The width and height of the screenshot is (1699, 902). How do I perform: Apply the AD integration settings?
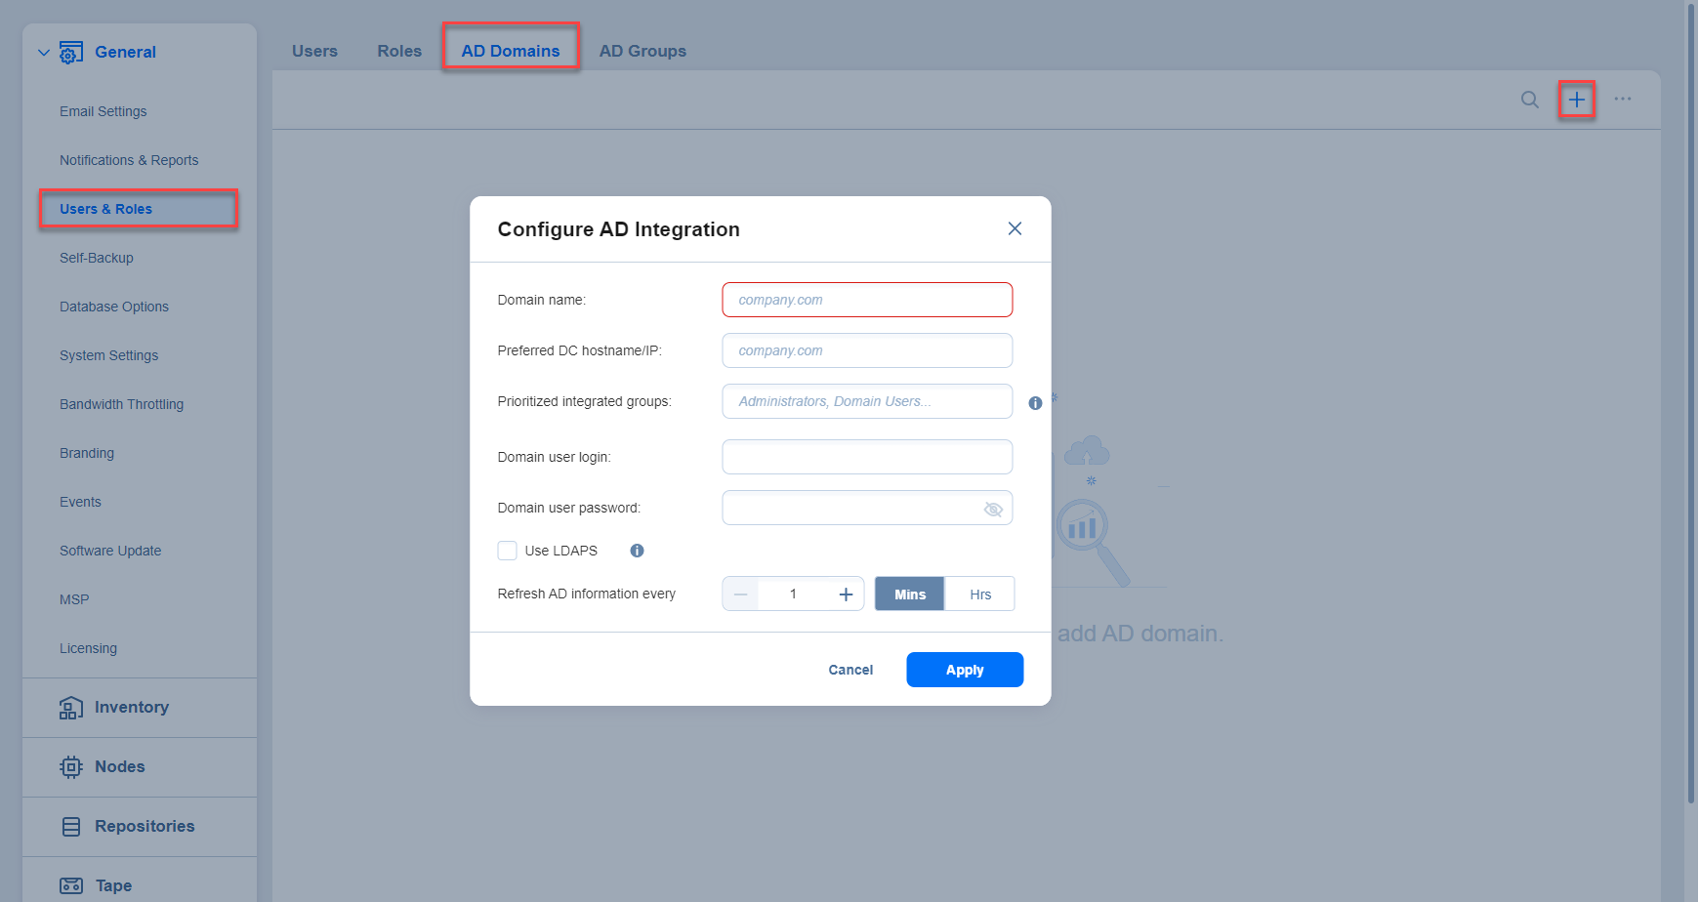click(x=964, y=670)
